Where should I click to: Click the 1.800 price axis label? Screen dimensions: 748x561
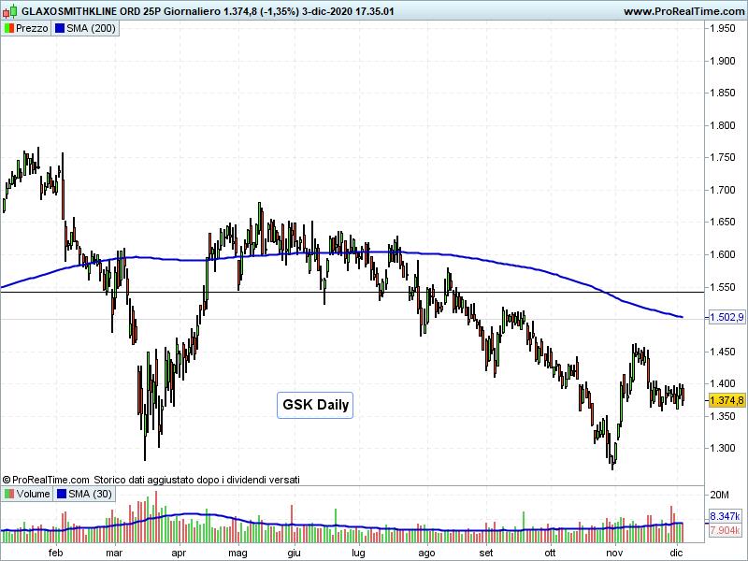point(723,125)
